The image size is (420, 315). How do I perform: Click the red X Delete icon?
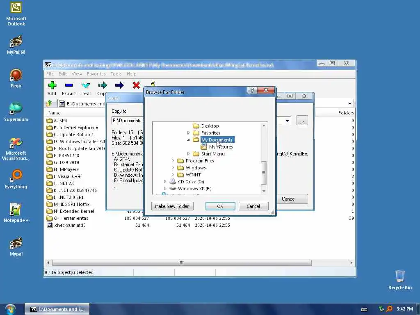(136, 85)
